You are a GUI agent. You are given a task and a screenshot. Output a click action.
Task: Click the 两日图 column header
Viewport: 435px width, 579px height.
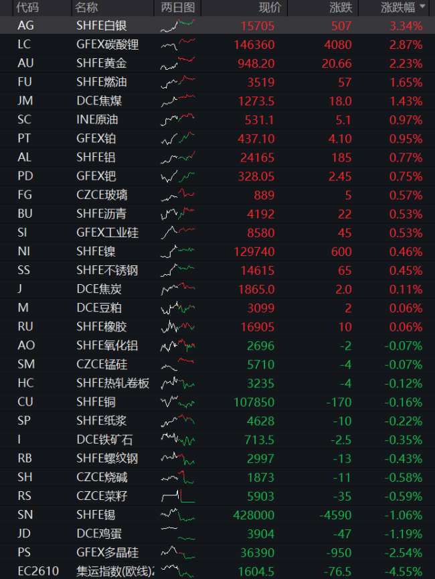tap(178, 7)
